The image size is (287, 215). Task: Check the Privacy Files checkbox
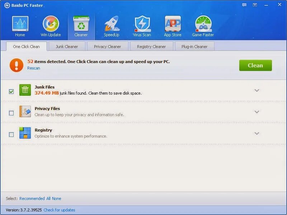click(x=11, y=113)
